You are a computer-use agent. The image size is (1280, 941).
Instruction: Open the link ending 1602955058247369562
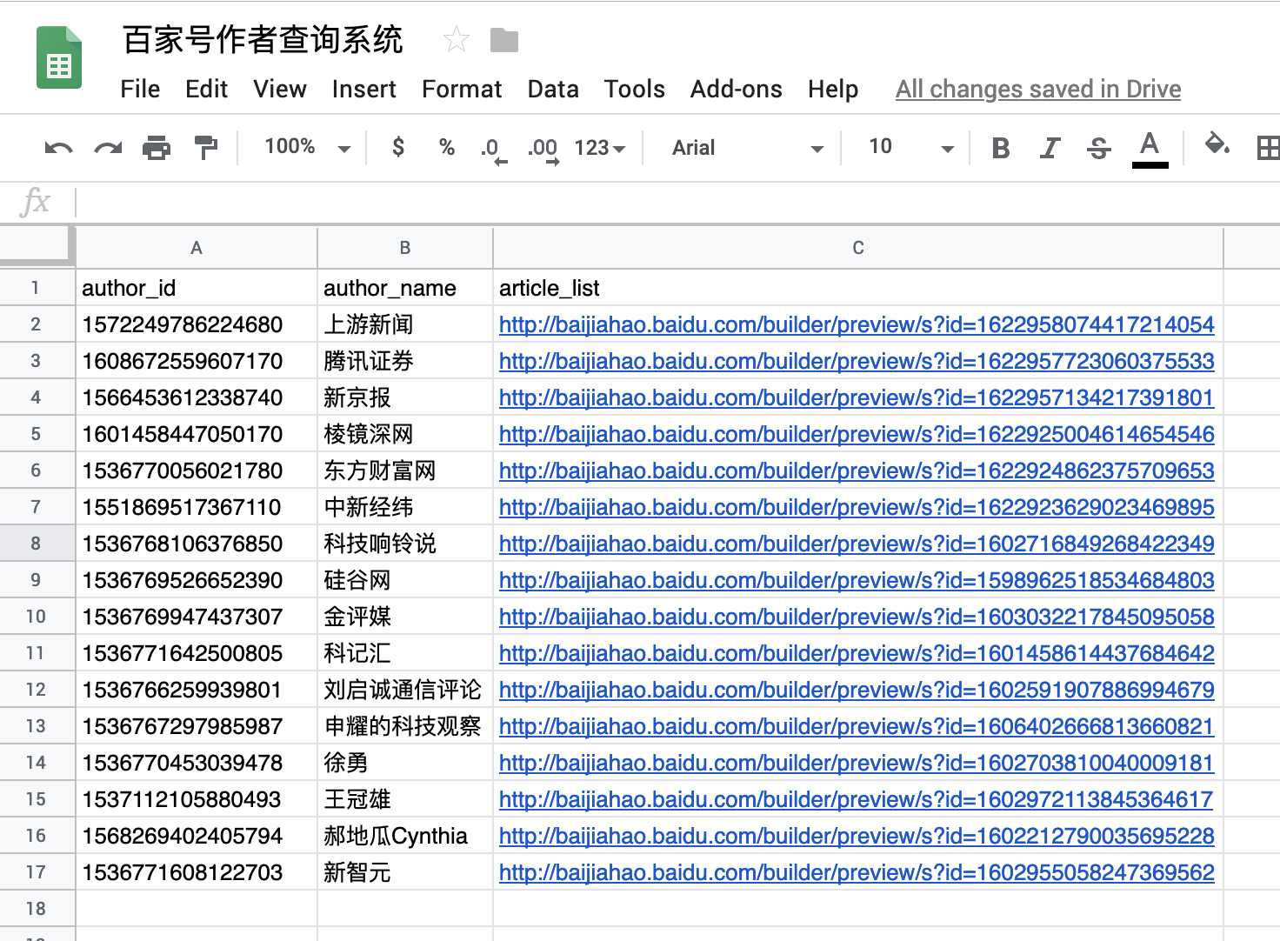click(x=857, y=872)
